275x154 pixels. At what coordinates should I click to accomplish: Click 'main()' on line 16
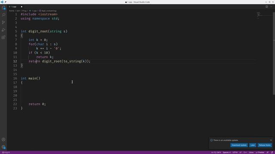pos(34,78)
